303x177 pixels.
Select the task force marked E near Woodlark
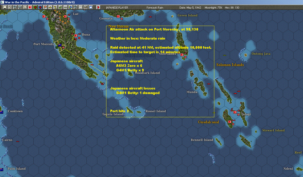click(102, 83)
